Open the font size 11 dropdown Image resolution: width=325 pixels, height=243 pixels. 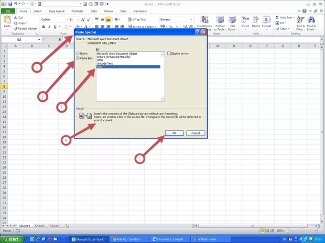coord(78,19)
